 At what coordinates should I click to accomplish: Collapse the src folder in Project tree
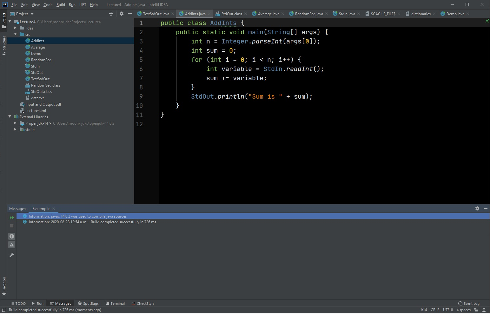[x=15, y=34]
